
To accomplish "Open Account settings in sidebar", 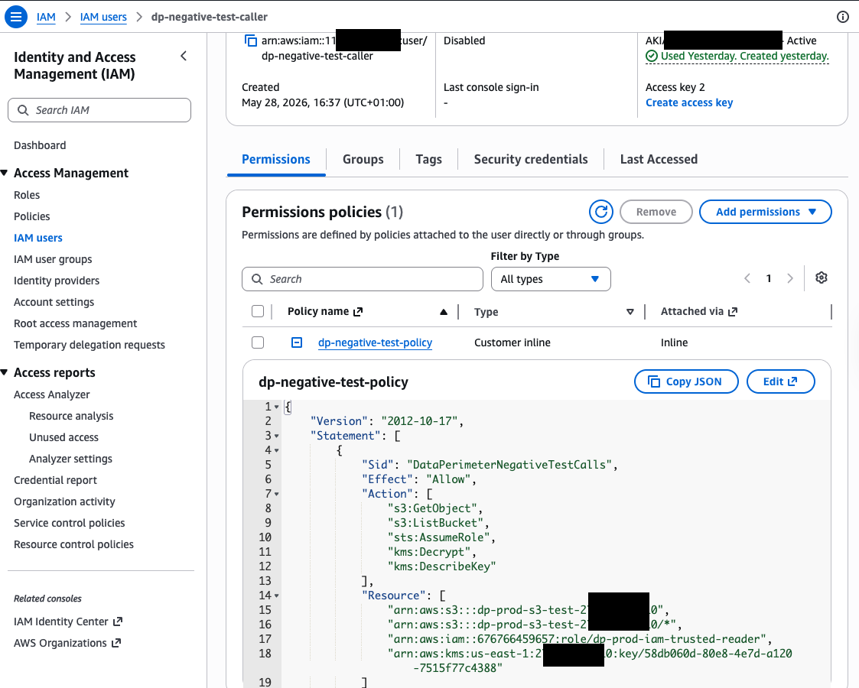I will point(54,302).
